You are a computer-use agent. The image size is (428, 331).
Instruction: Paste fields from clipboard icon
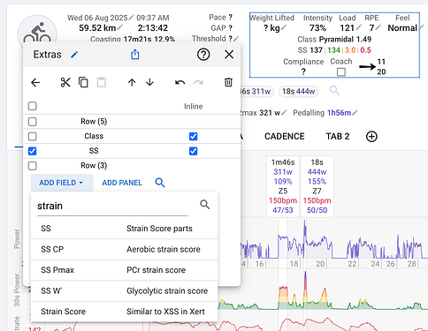click(x=102, y=82)
